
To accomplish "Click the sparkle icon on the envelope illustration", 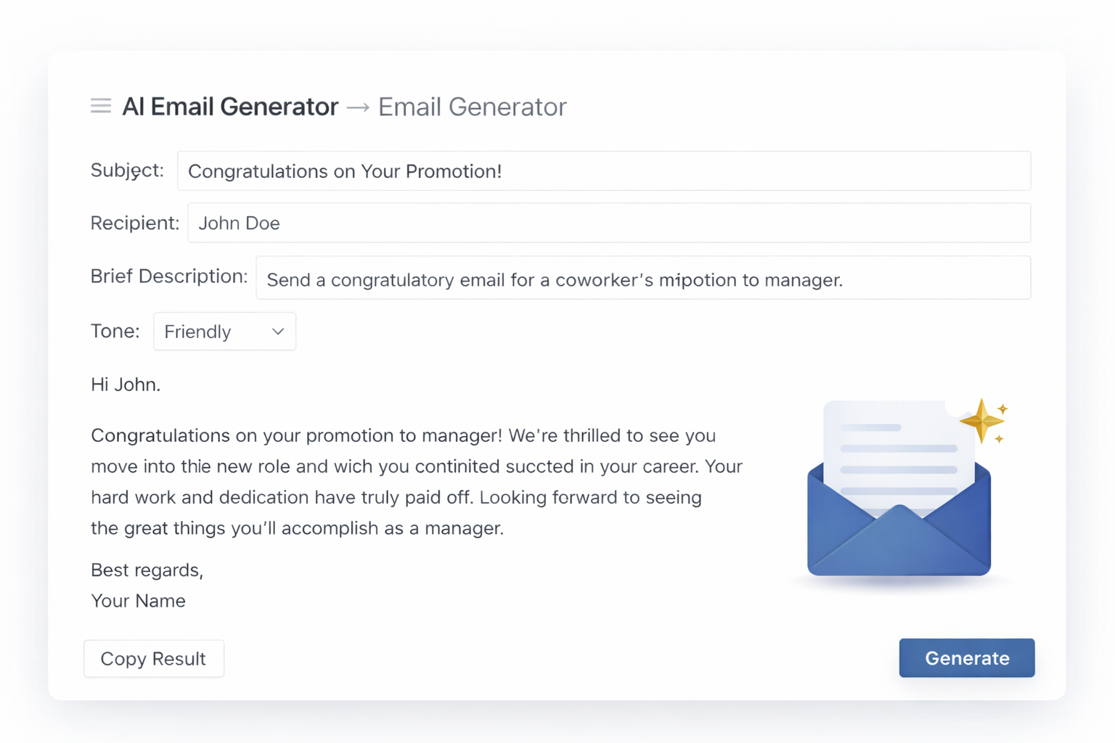I will point(983,422).
